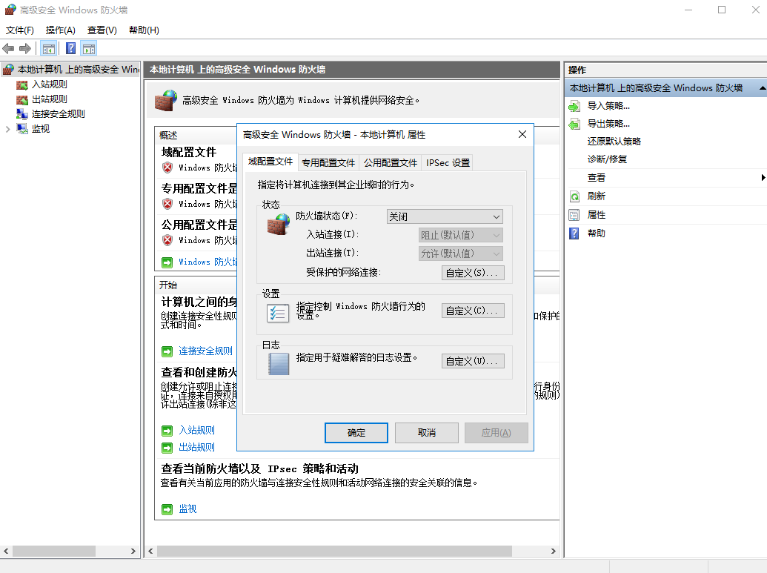Click the 导出策略 export icon
This screenshot has height=573, width=767.
tap(574, 124)
